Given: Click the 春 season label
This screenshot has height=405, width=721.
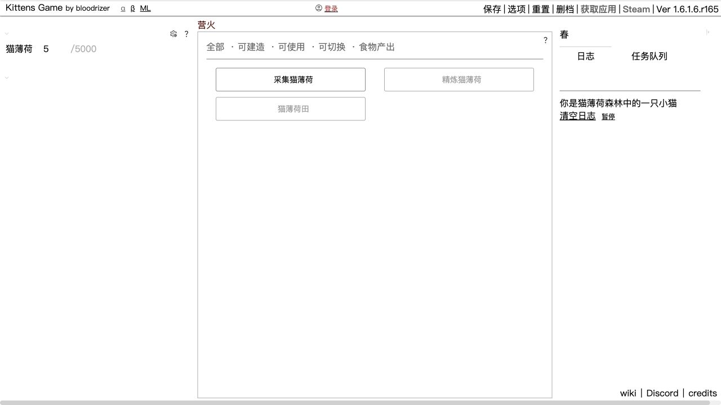Looking at the screenshot, I should [564, 34].
